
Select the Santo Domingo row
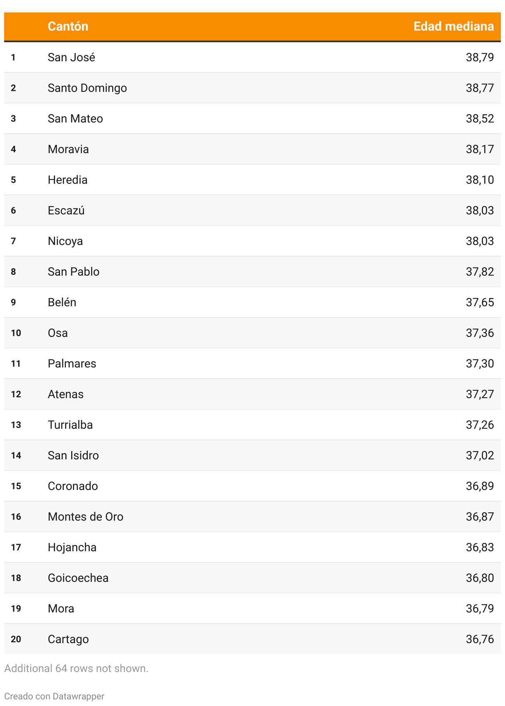tap(252, 88)
